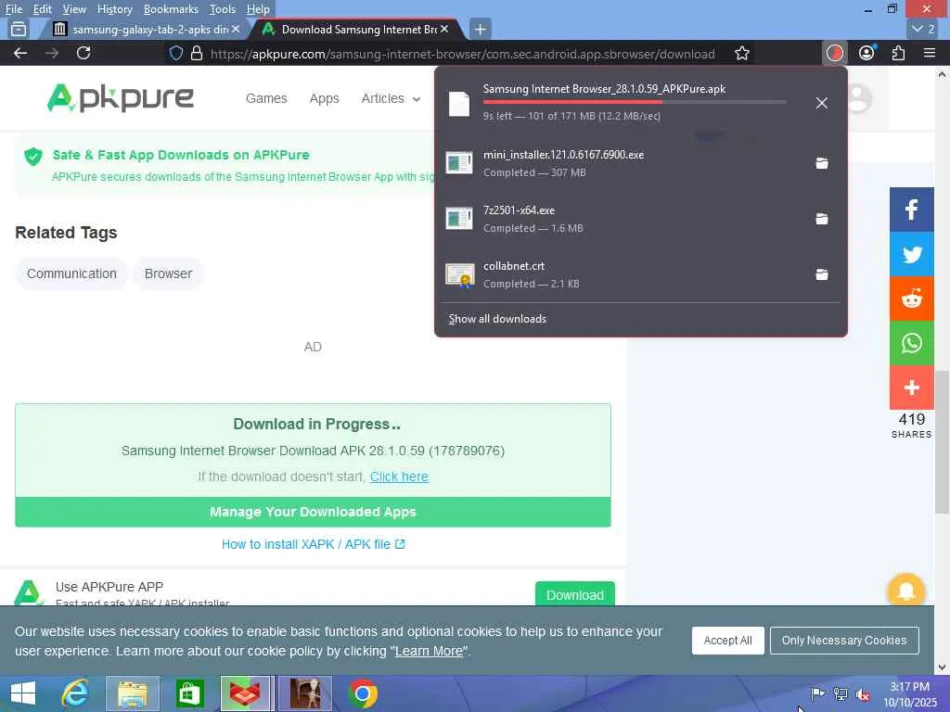This screenshot has height=712, width=950.
Task: Show mini_installer.121.0.6167.6900.exe in folder
Action: click(x=822, y=163)
